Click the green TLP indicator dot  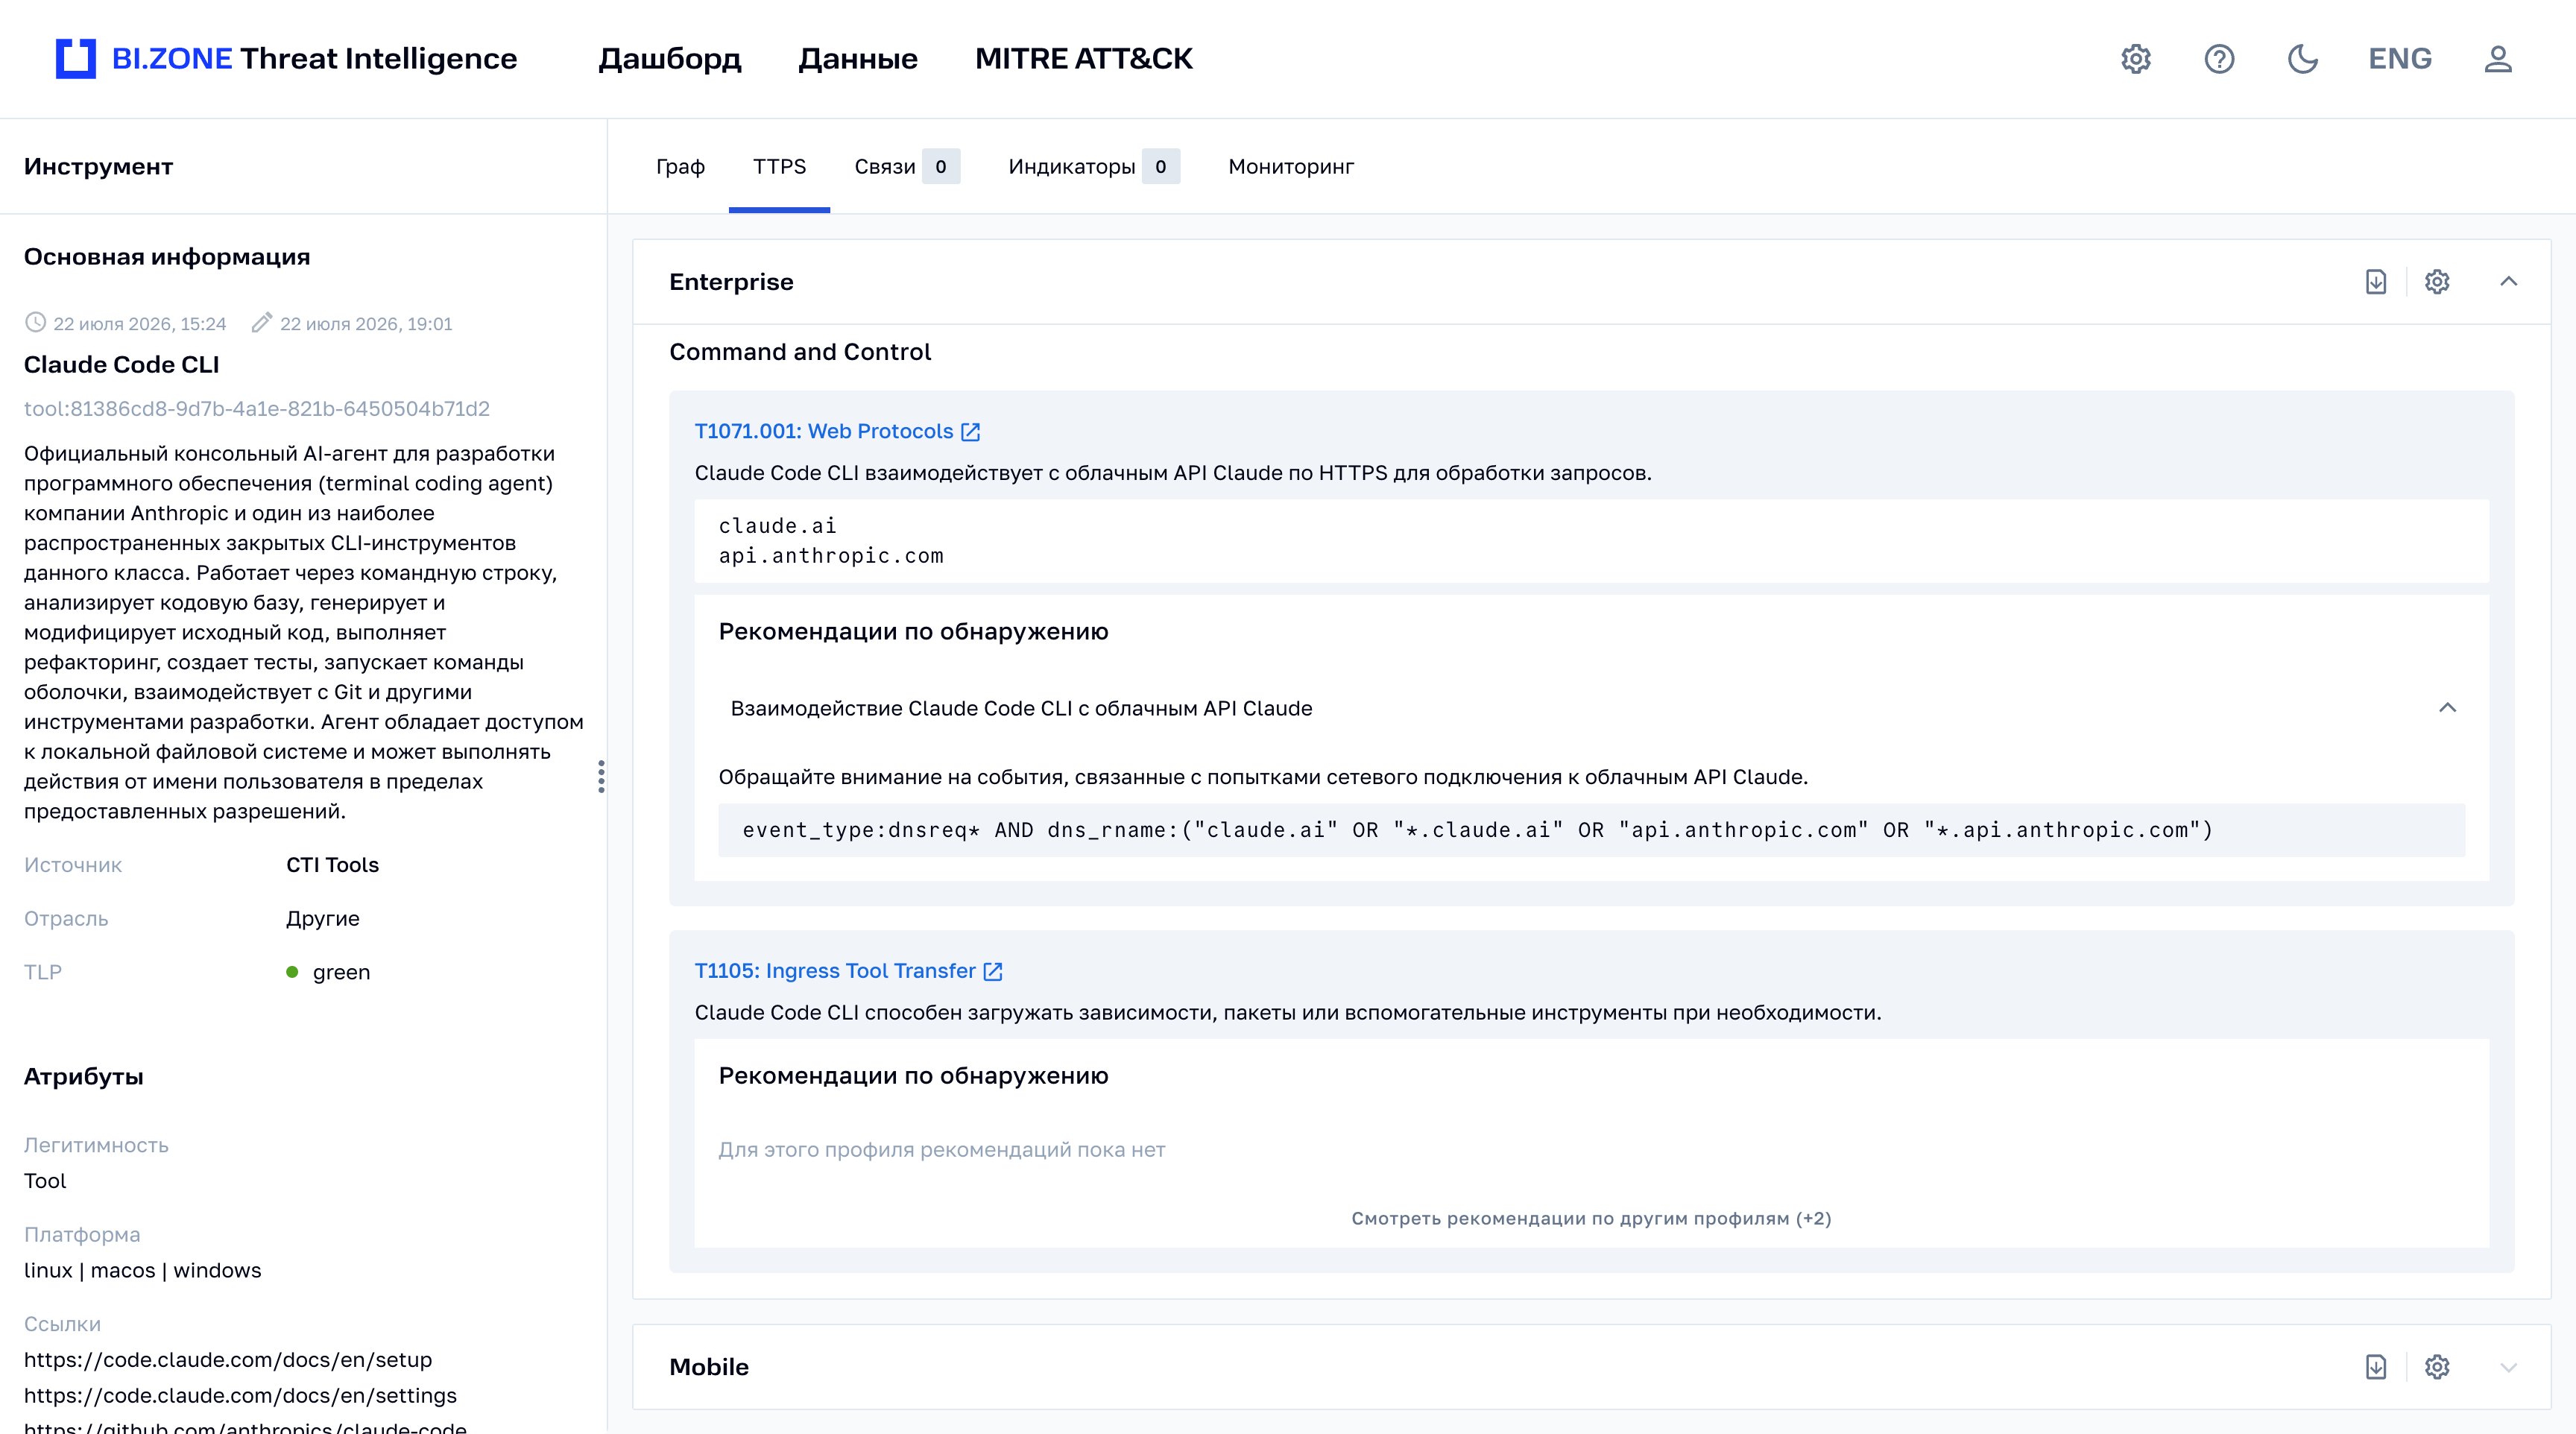tap(292, 972)
